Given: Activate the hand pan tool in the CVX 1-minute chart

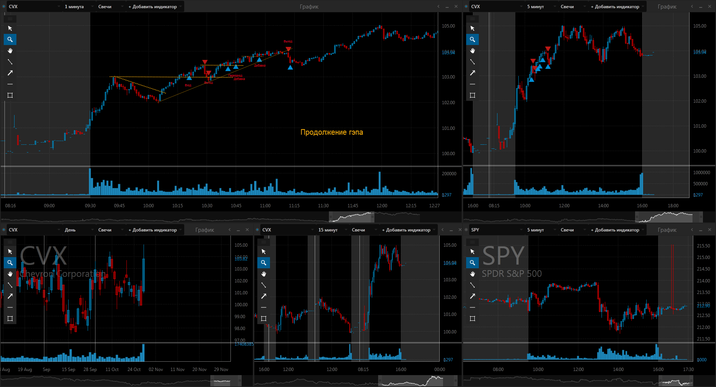Looking at the screenshot, I should (x=10, y=51).
